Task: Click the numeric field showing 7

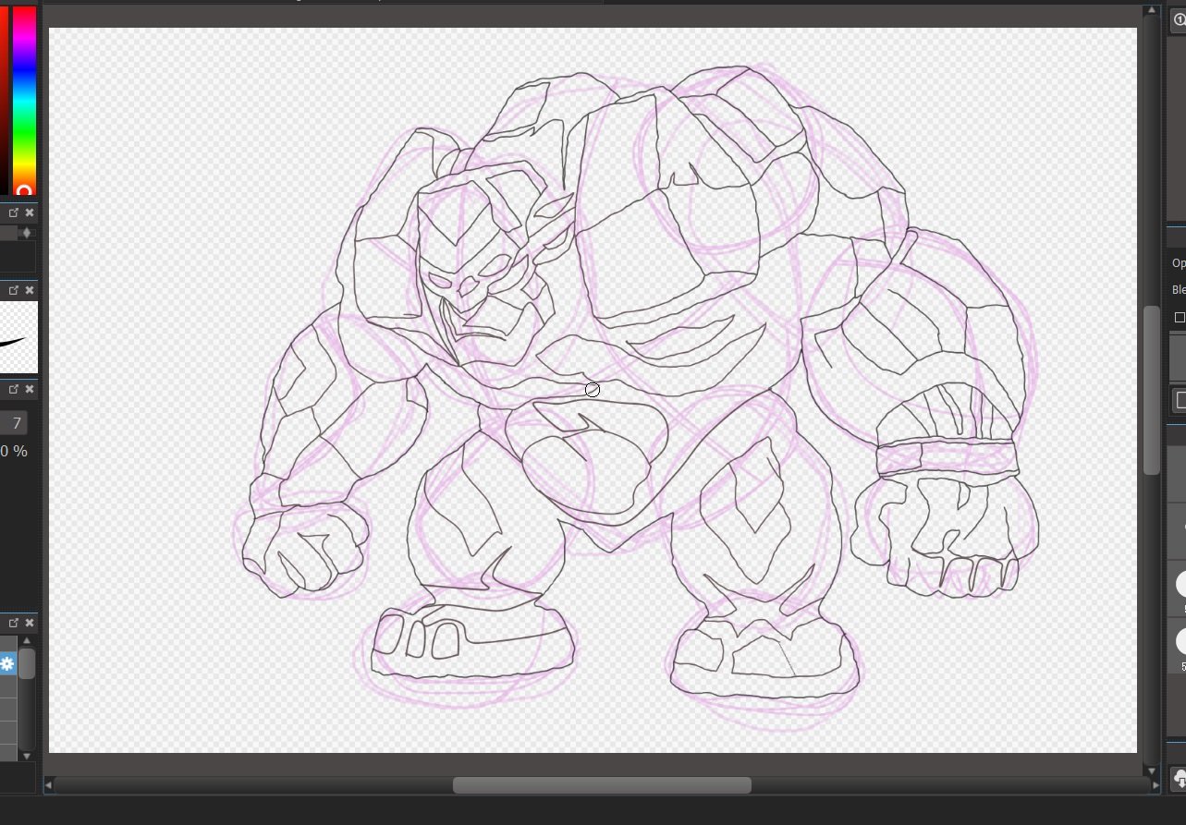Action: [13, 424]
